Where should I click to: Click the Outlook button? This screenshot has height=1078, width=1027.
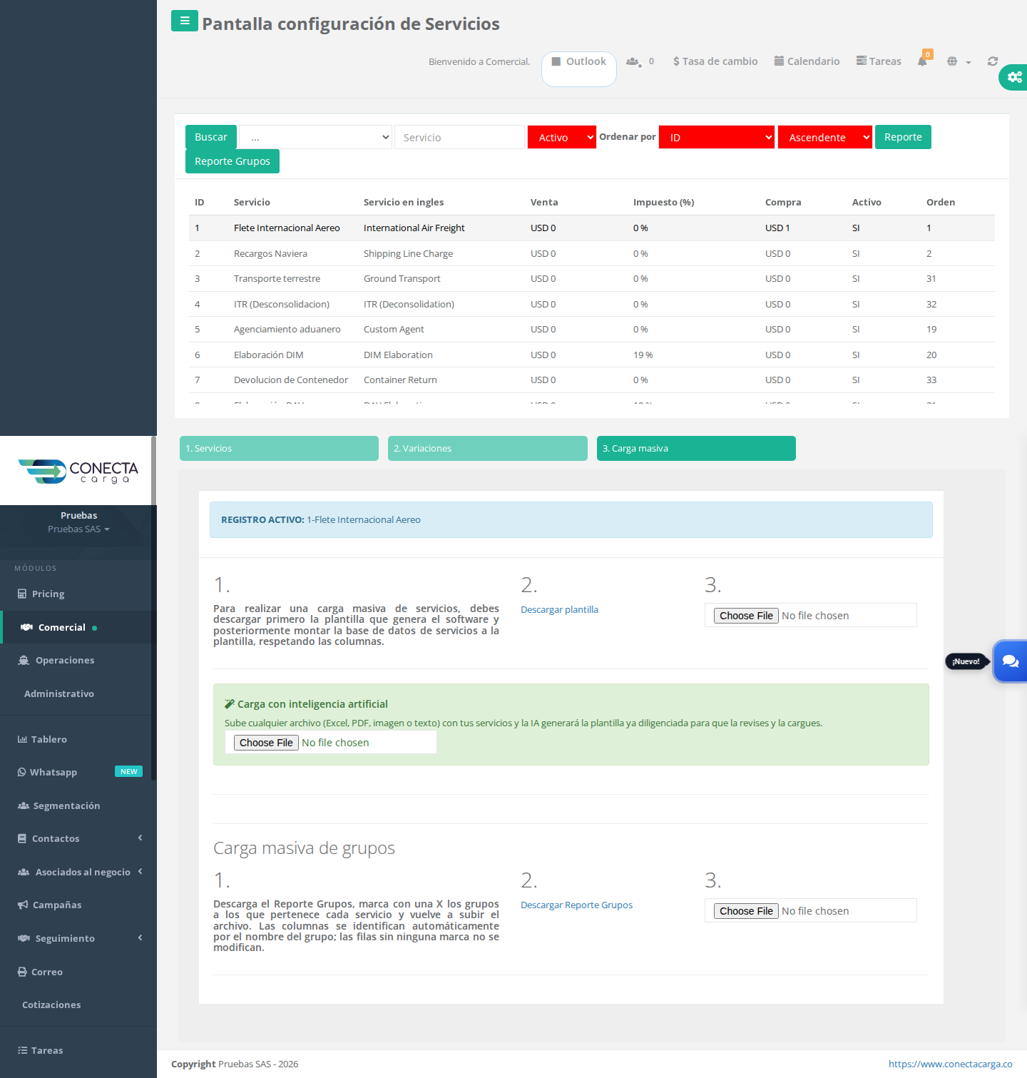point(579,68)
